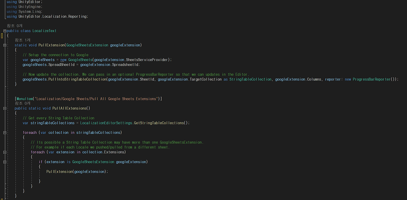
Task: Open references CodeLens above LocalizeText class
Action: [15, 26]
